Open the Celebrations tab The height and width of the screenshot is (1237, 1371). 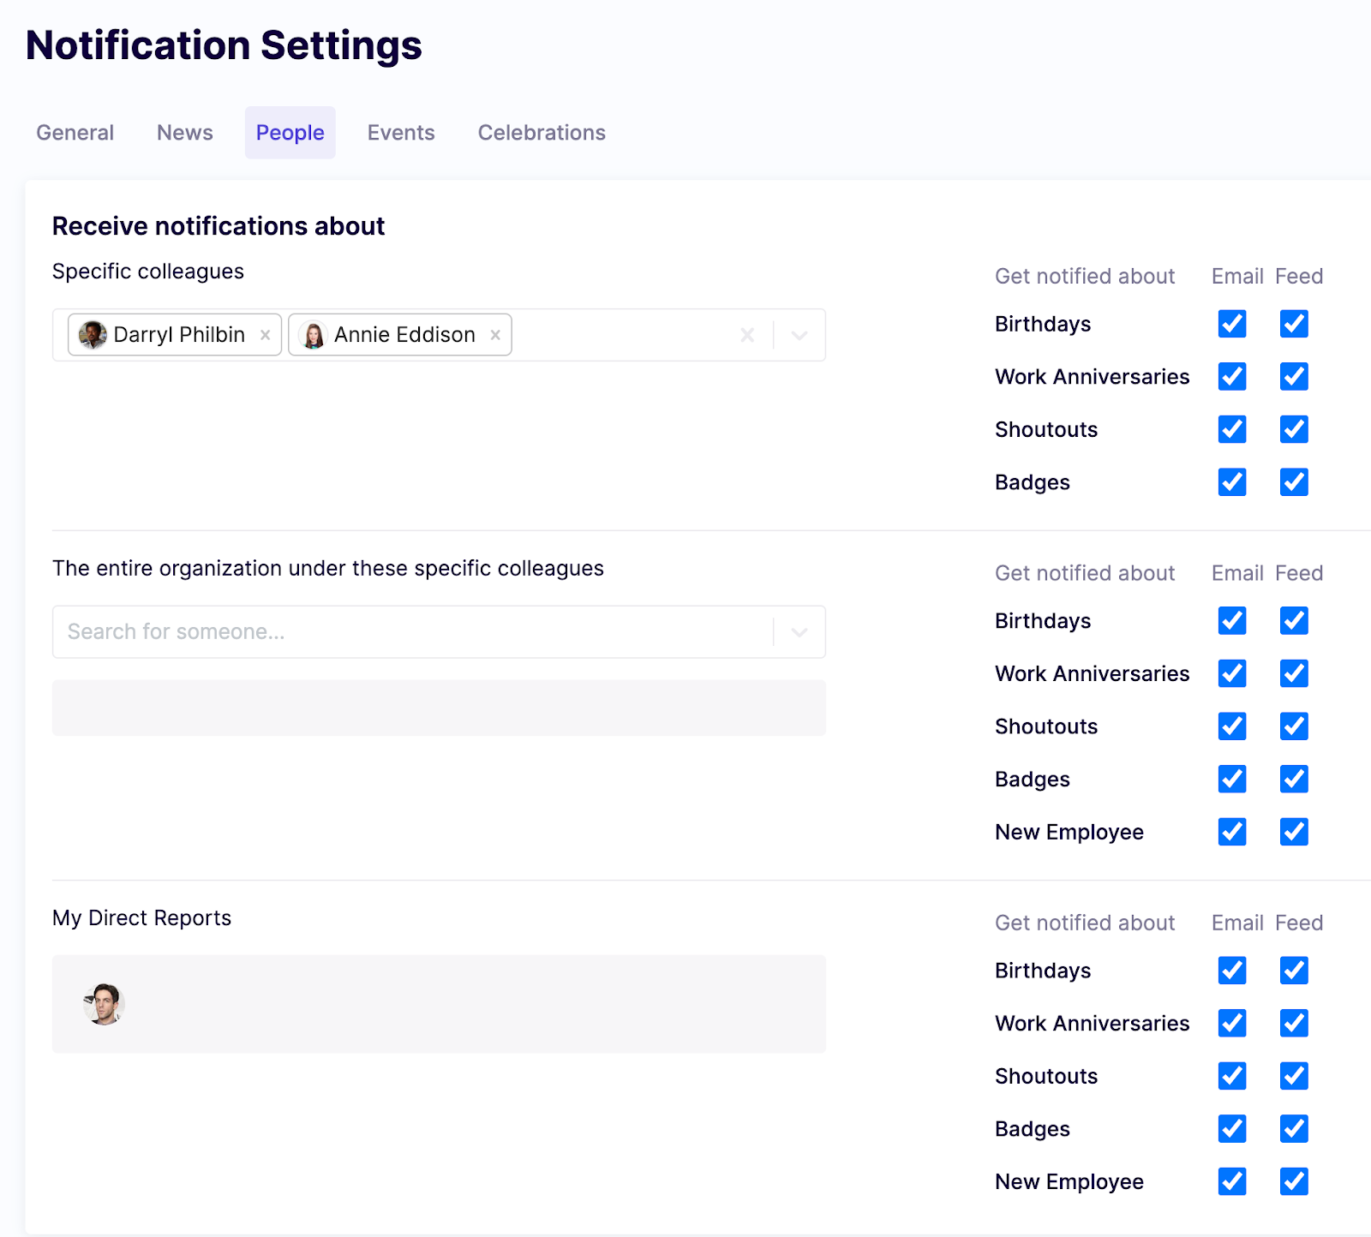(542, 133)
